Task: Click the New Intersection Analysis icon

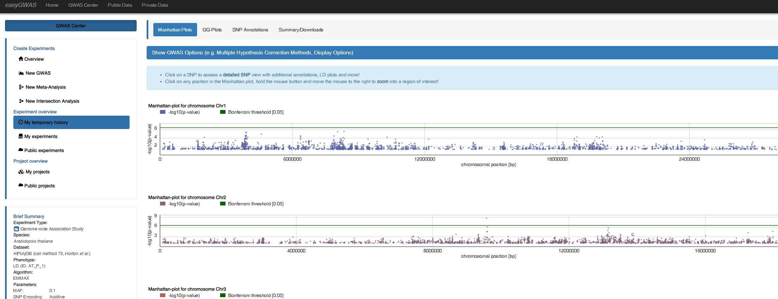Action: (x=21, y=101)
